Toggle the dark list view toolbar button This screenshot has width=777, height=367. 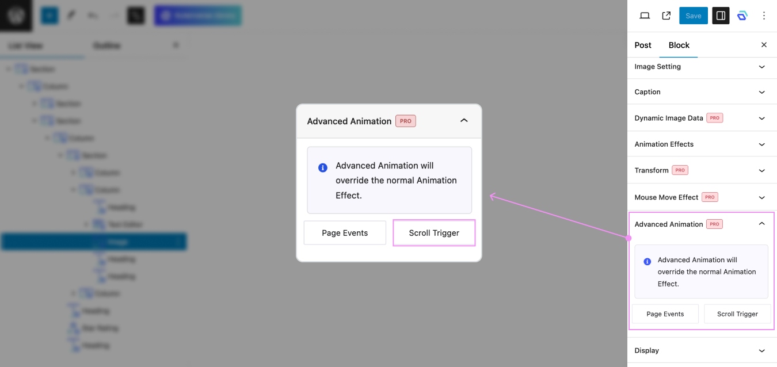[x=136, y=16]
